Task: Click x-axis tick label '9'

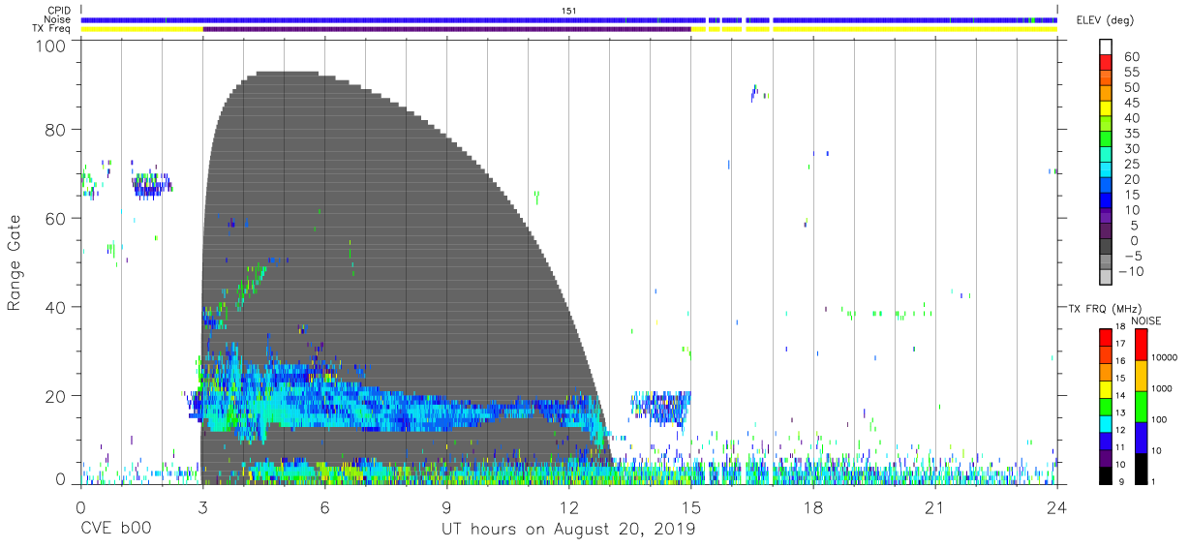Action: (446, 507)
